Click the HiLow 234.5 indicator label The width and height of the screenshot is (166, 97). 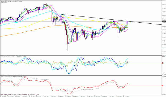pos(4,2)
